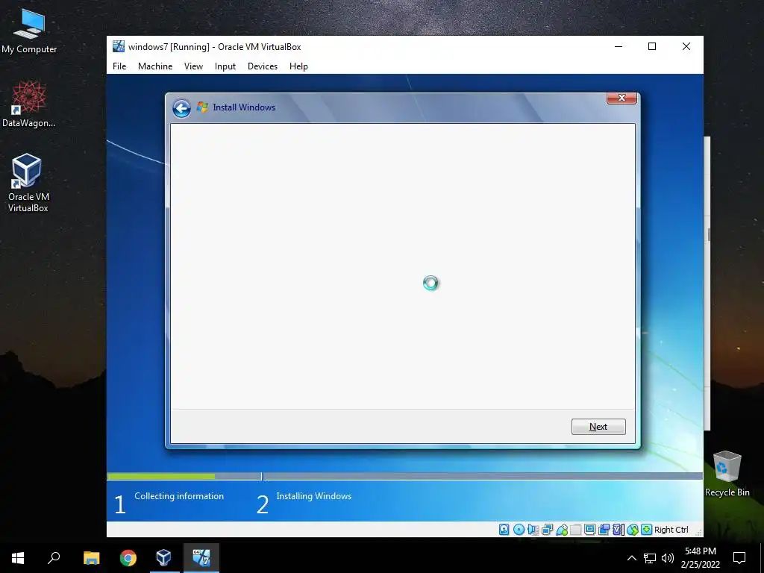764x573 pixels.
Task: Show hidden system tray icons
Action: click(x=631, y=558)
